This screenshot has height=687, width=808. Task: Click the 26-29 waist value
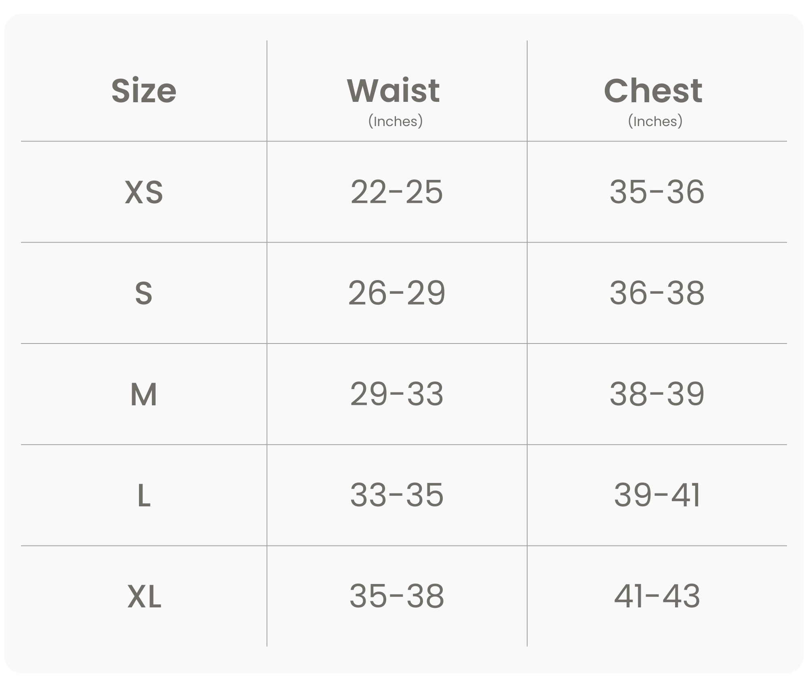[x=397, y=293]
